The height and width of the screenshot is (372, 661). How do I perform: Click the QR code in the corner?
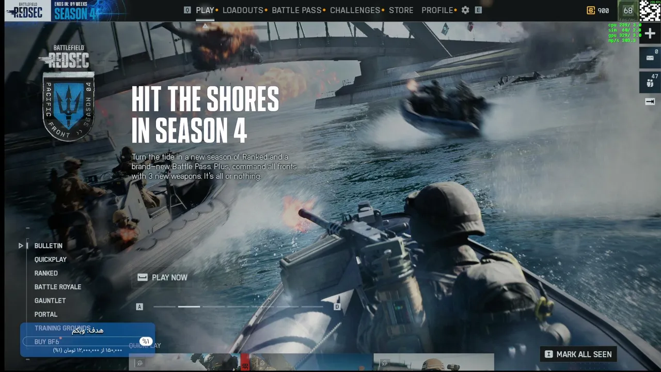[650, 10]
